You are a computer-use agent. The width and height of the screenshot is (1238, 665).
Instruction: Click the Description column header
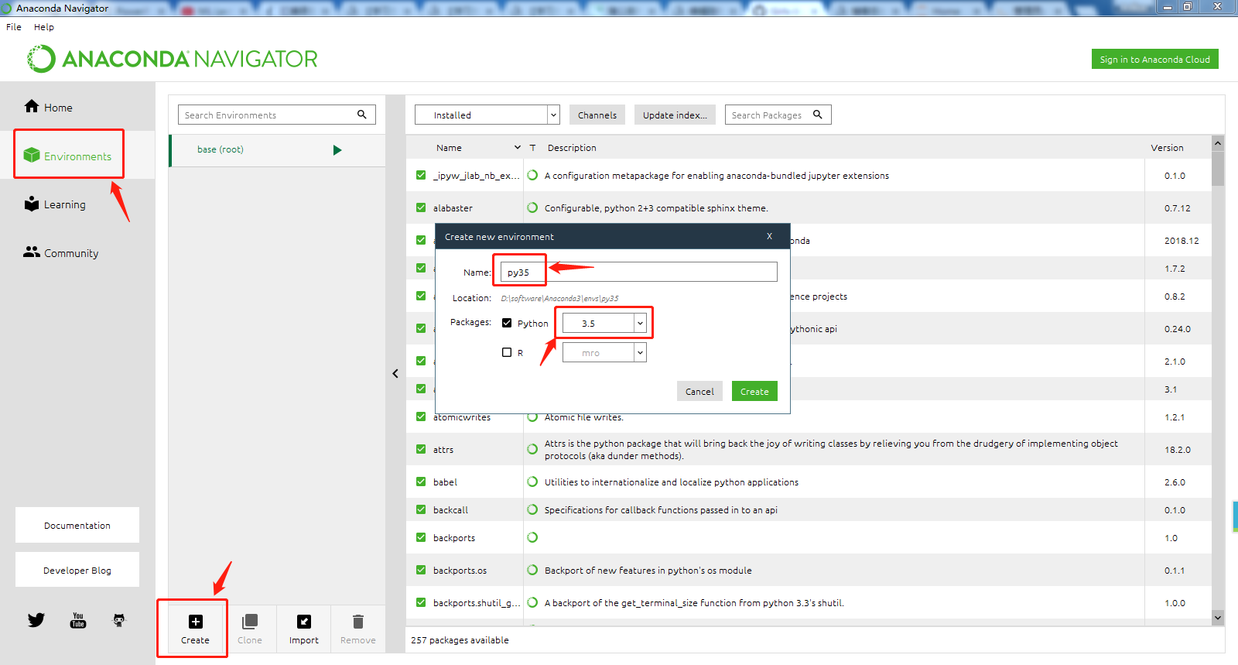(572, 147)
